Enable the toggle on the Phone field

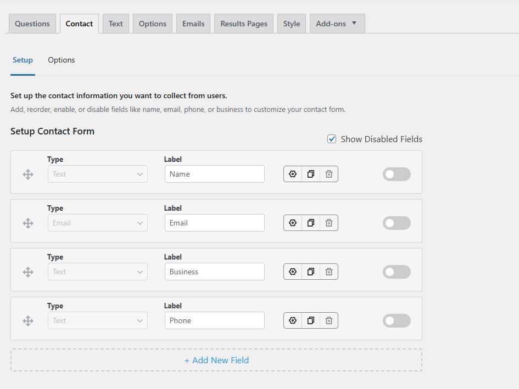tap(397, 320)
